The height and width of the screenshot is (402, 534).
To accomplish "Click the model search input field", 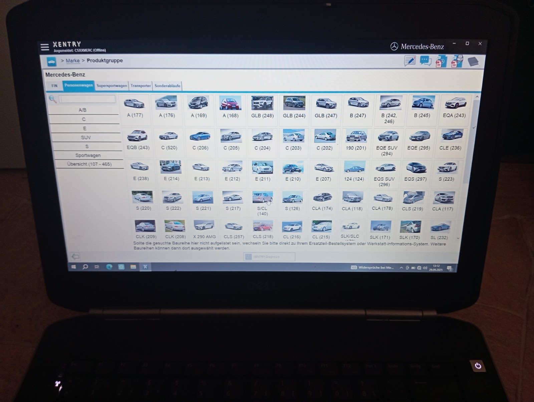I will [x=87, y=99].
